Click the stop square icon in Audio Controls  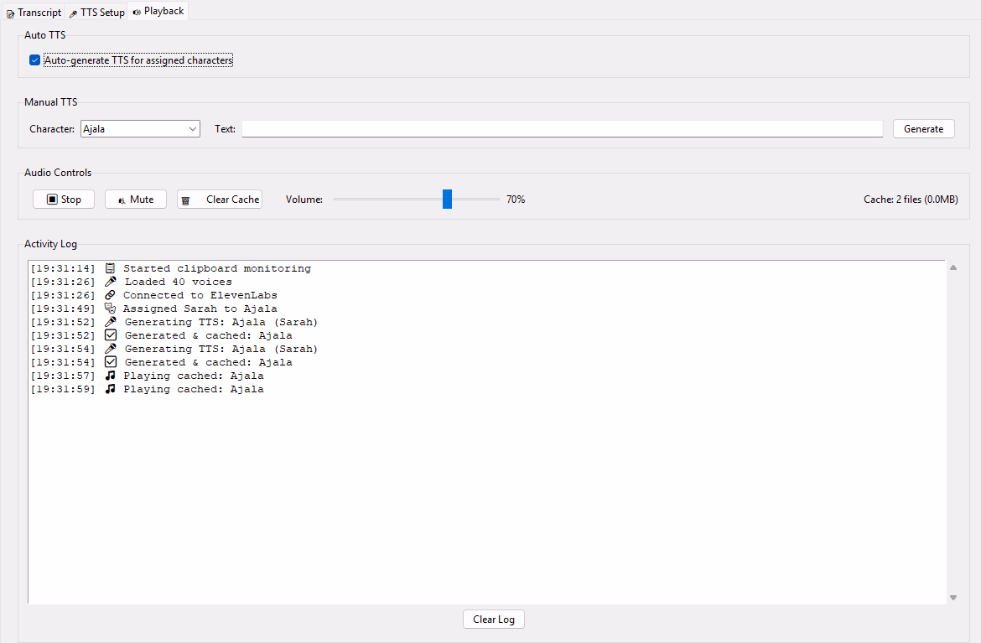(52, 200)
